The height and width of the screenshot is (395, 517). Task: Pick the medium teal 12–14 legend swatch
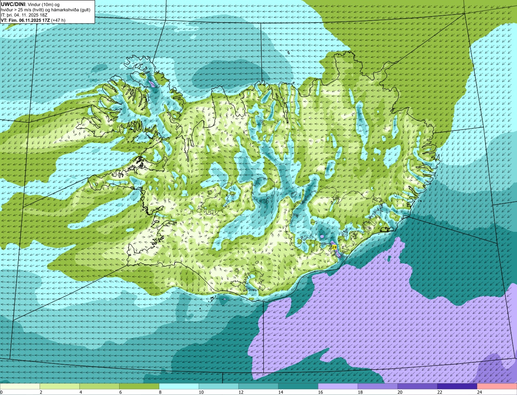(x=258, y=386)
